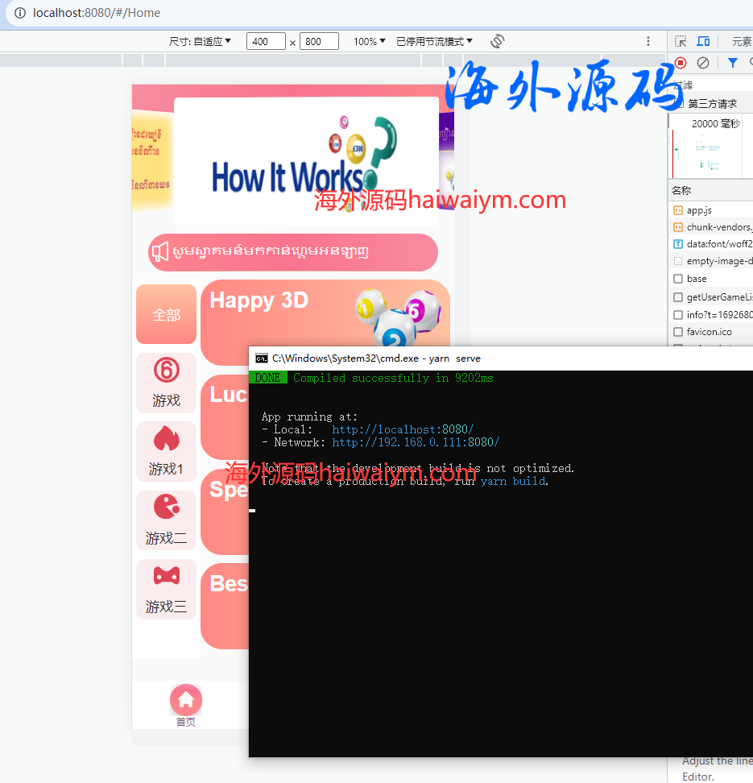Click the localhost:8080 link in terminal
The width and height of the screenshot is (753, 783).
click(x=403, y=429)
